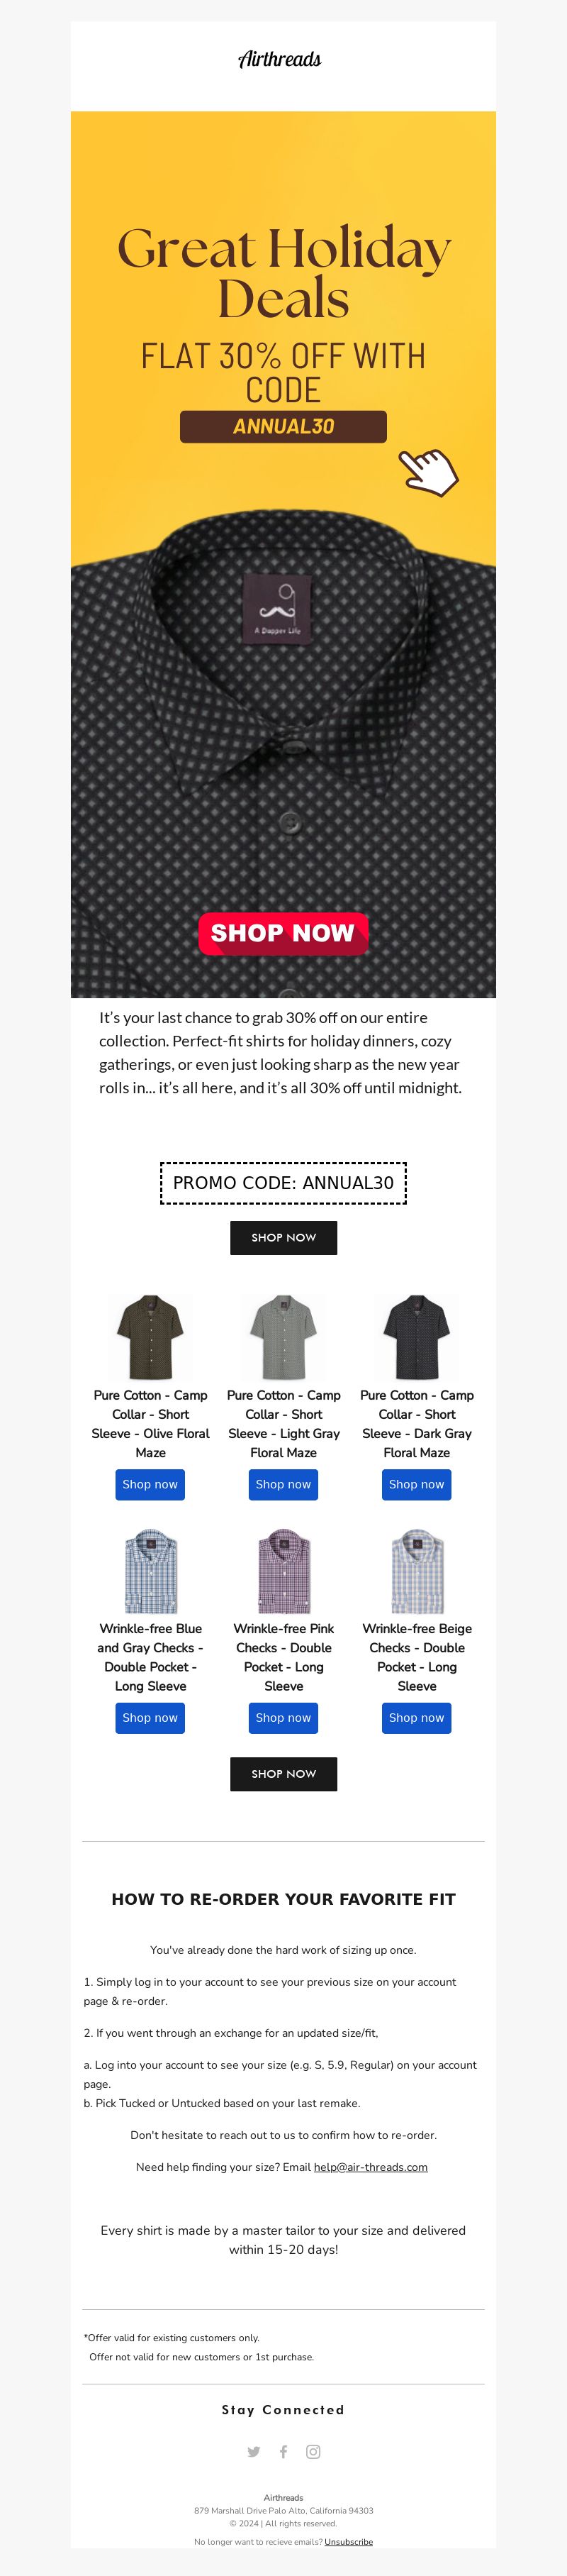Shop now for Pink Checks shirt
The height and width of the screenshot is (2576, 567).
pos(283,1717)
